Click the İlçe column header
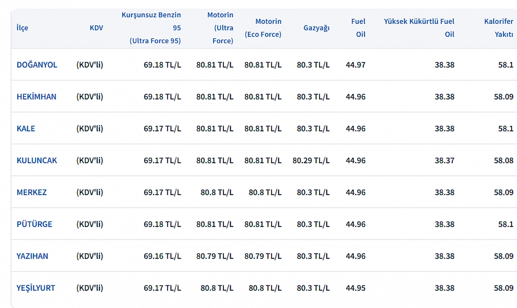The width and height of the screenshot is (517, 308). coord(22,28)
